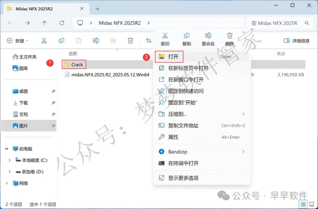The width and height of the screenshot is (318, 209).
Task: Click the toolbar Cut scissors icon
Action: click(44, 41)
